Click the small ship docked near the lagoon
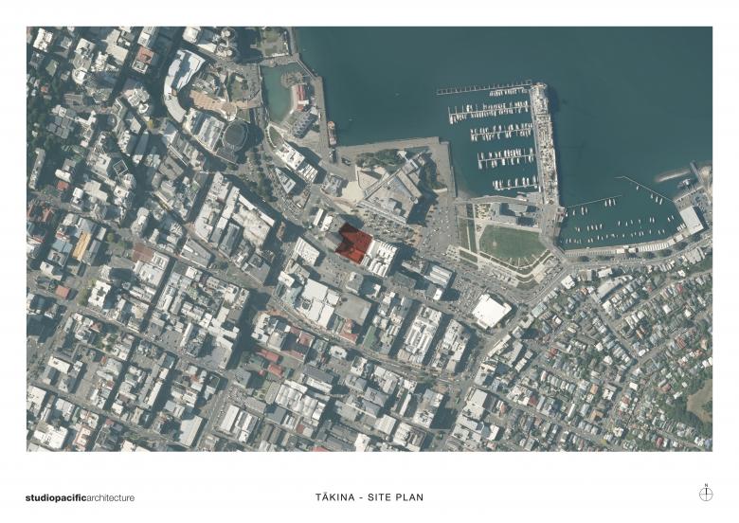This screenshot has width=739, height=523. click(x=332, y=135)
